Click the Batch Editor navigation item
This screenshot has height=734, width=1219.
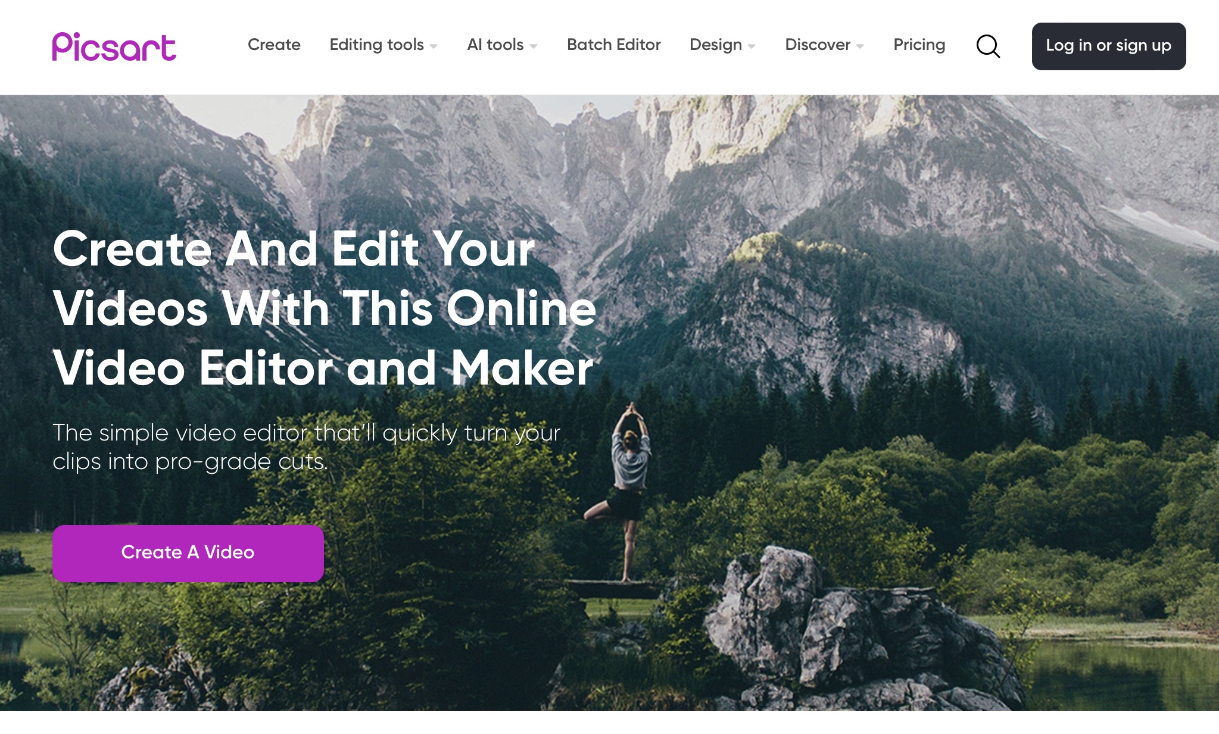tap(613, 45)
